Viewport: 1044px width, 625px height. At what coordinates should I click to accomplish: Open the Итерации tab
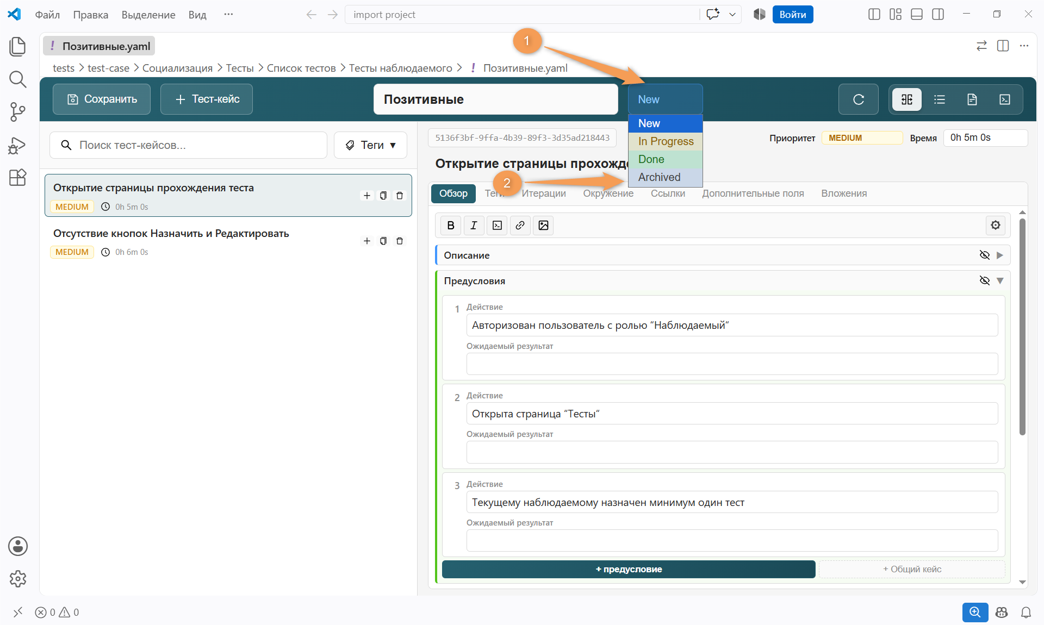pyautogui.click(x=544, y=193)
